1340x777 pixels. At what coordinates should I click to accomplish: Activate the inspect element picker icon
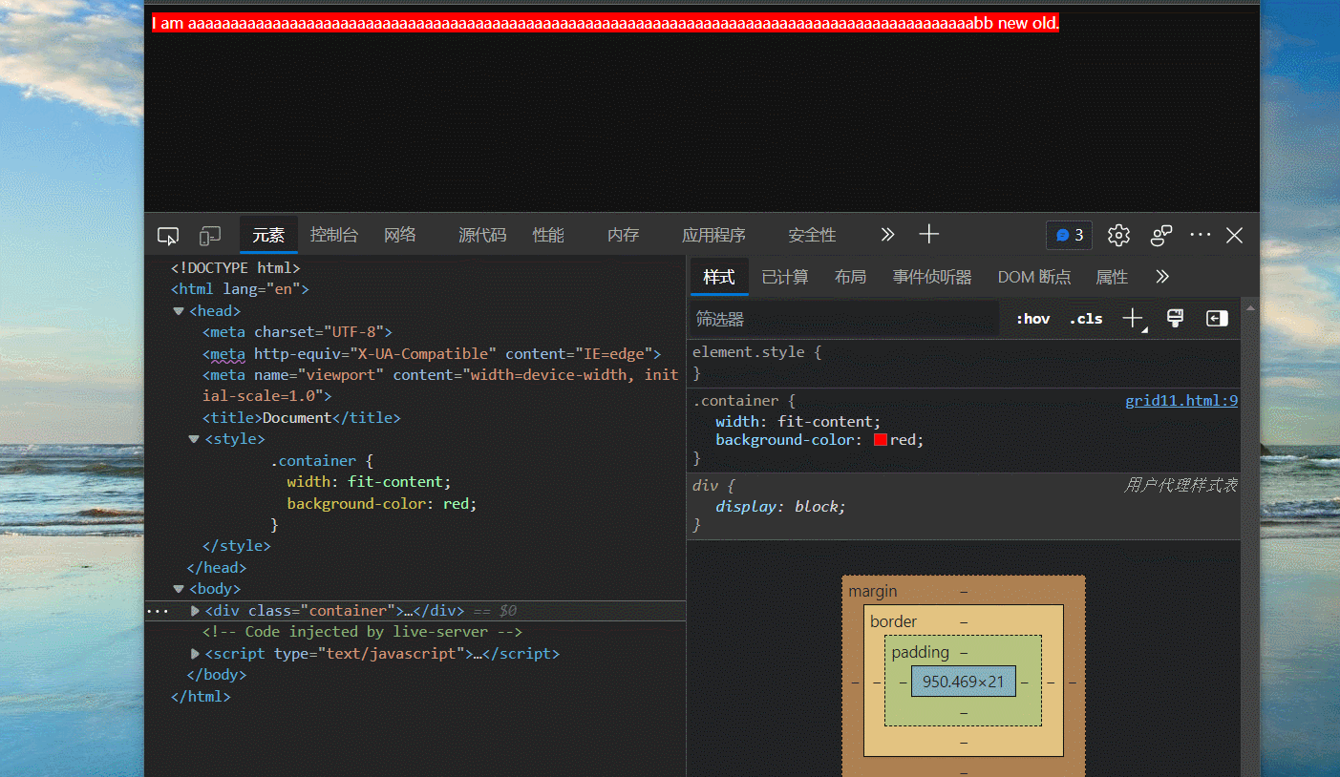coord(168,236)
